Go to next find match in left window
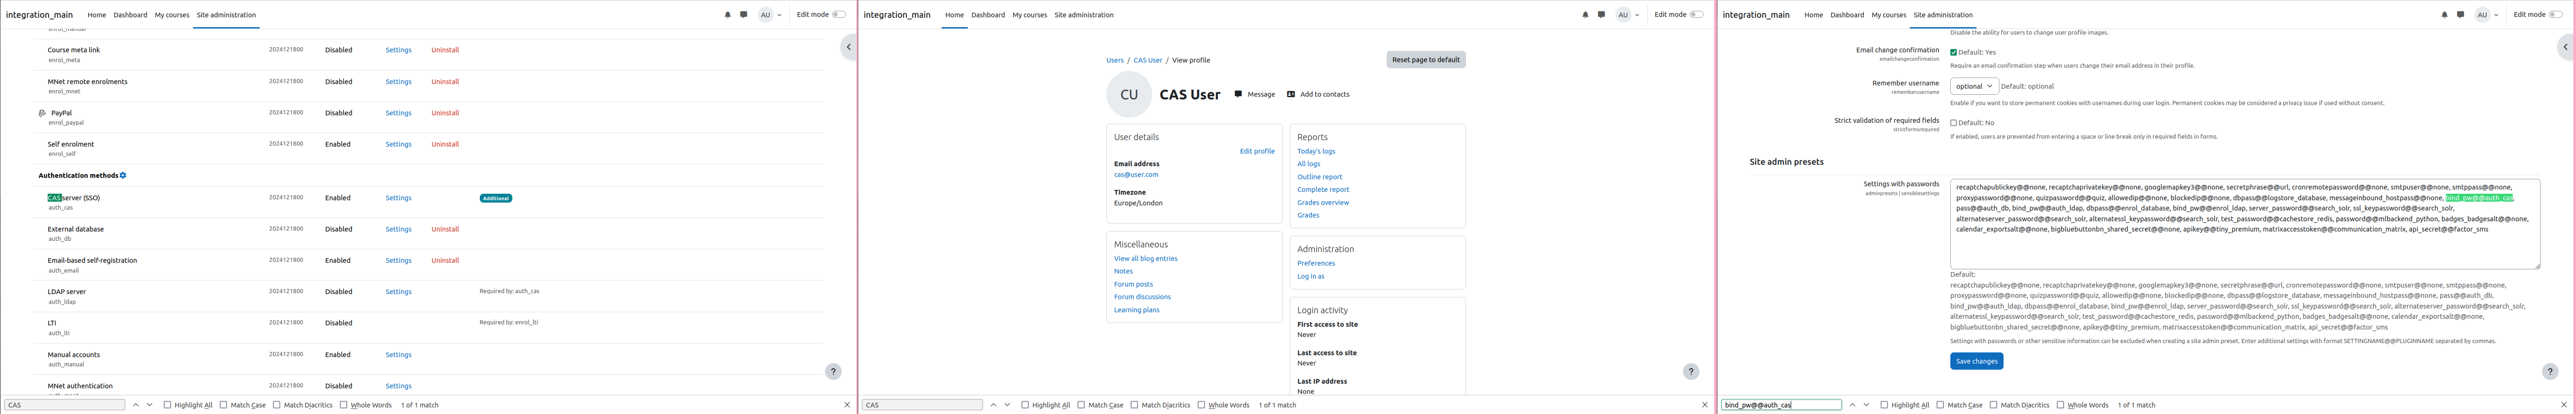 coord(150,405)
